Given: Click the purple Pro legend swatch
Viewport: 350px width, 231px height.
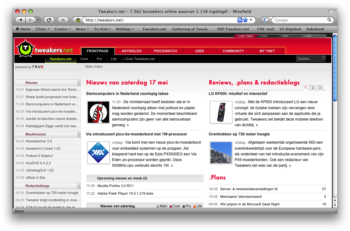Looking at the screenshot, I should [184, 206].
